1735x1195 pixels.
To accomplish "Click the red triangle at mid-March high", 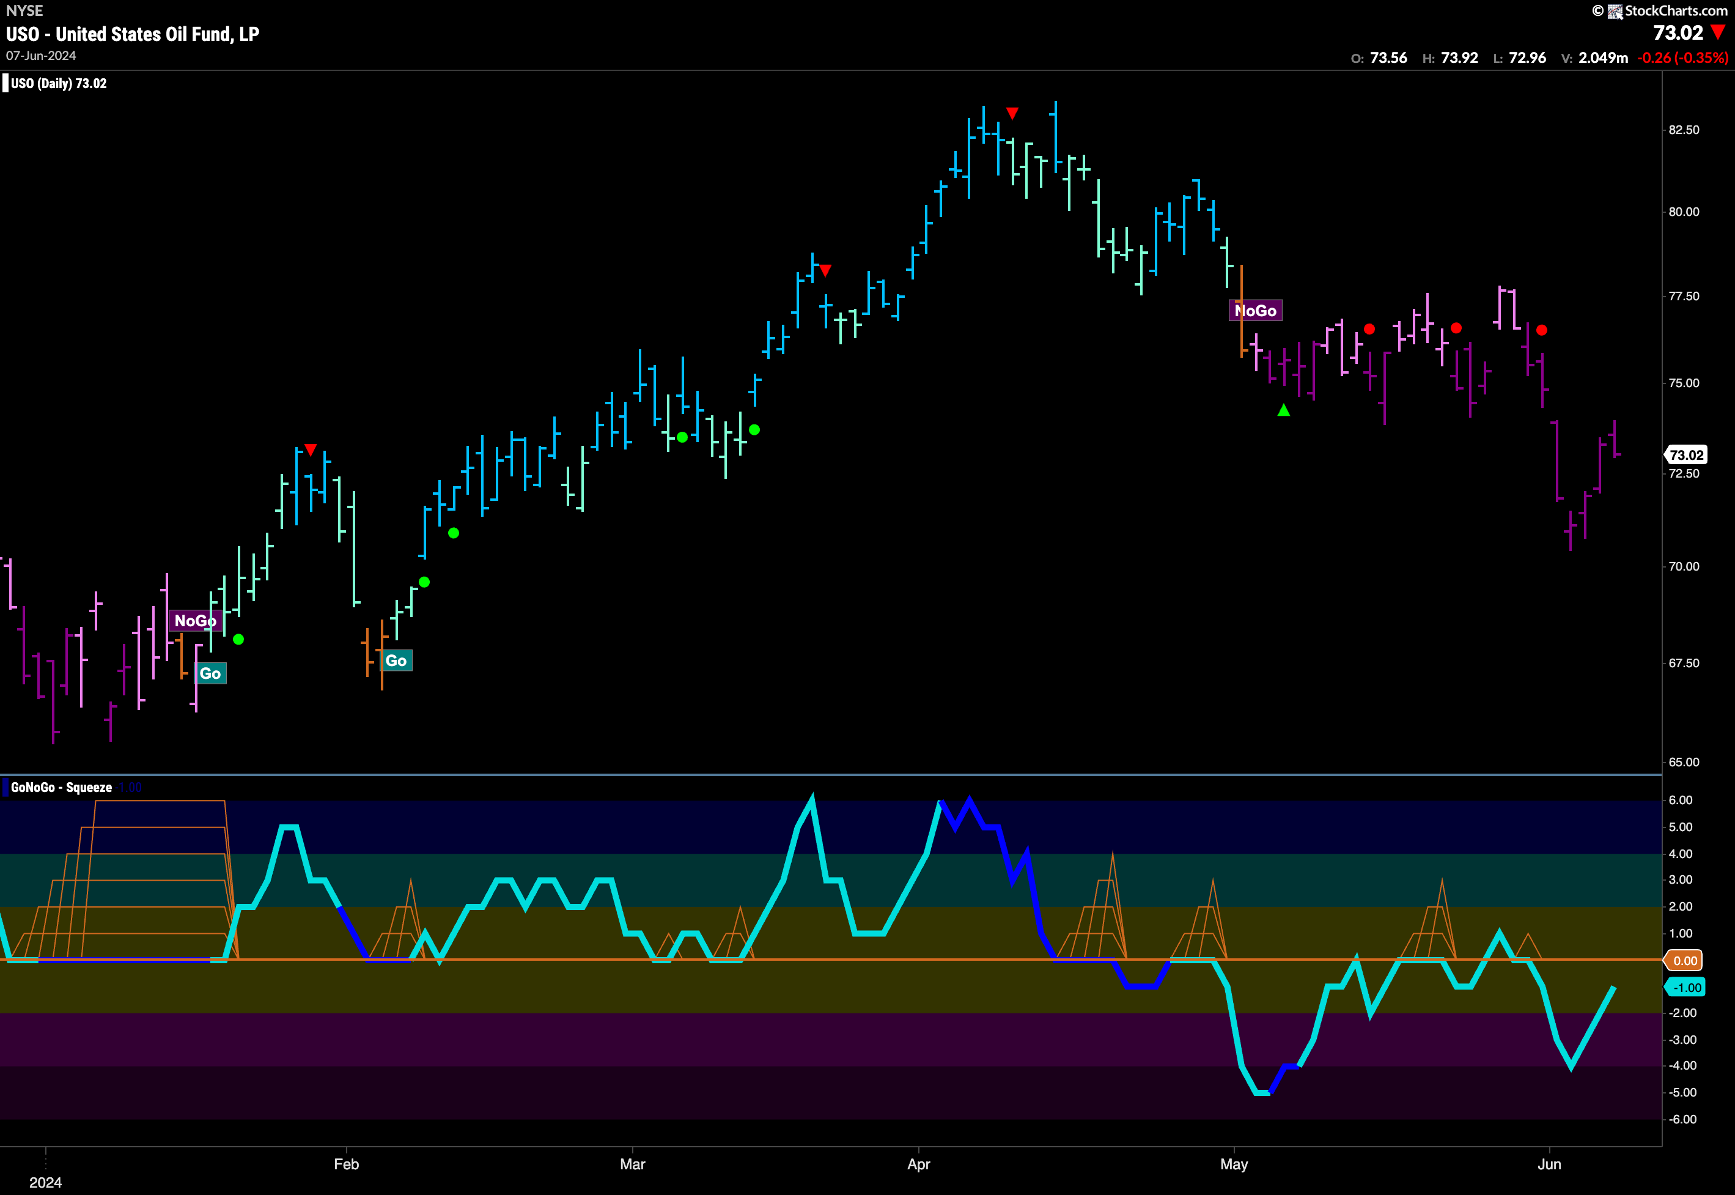I will coord(825,270).
